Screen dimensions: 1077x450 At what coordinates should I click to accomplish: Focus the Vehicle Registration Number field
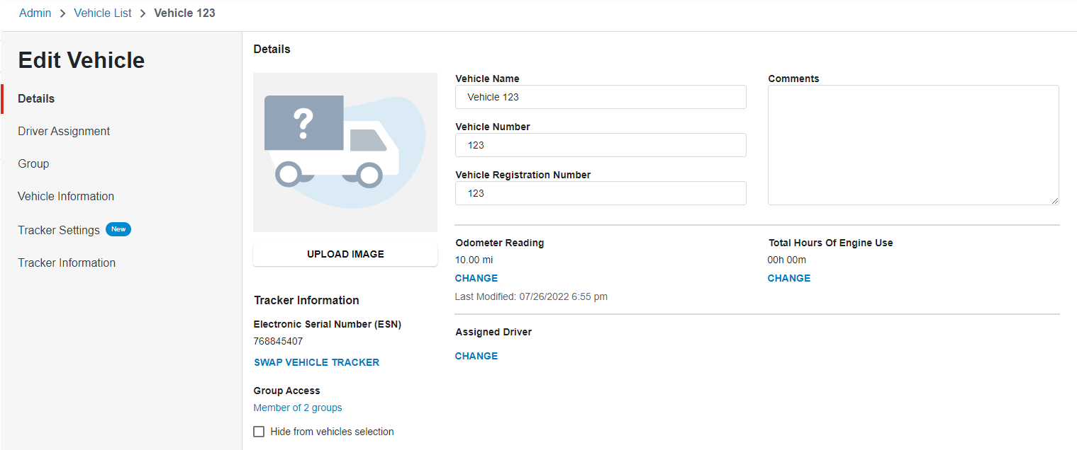pyautogui.click(x=601, y=193)
